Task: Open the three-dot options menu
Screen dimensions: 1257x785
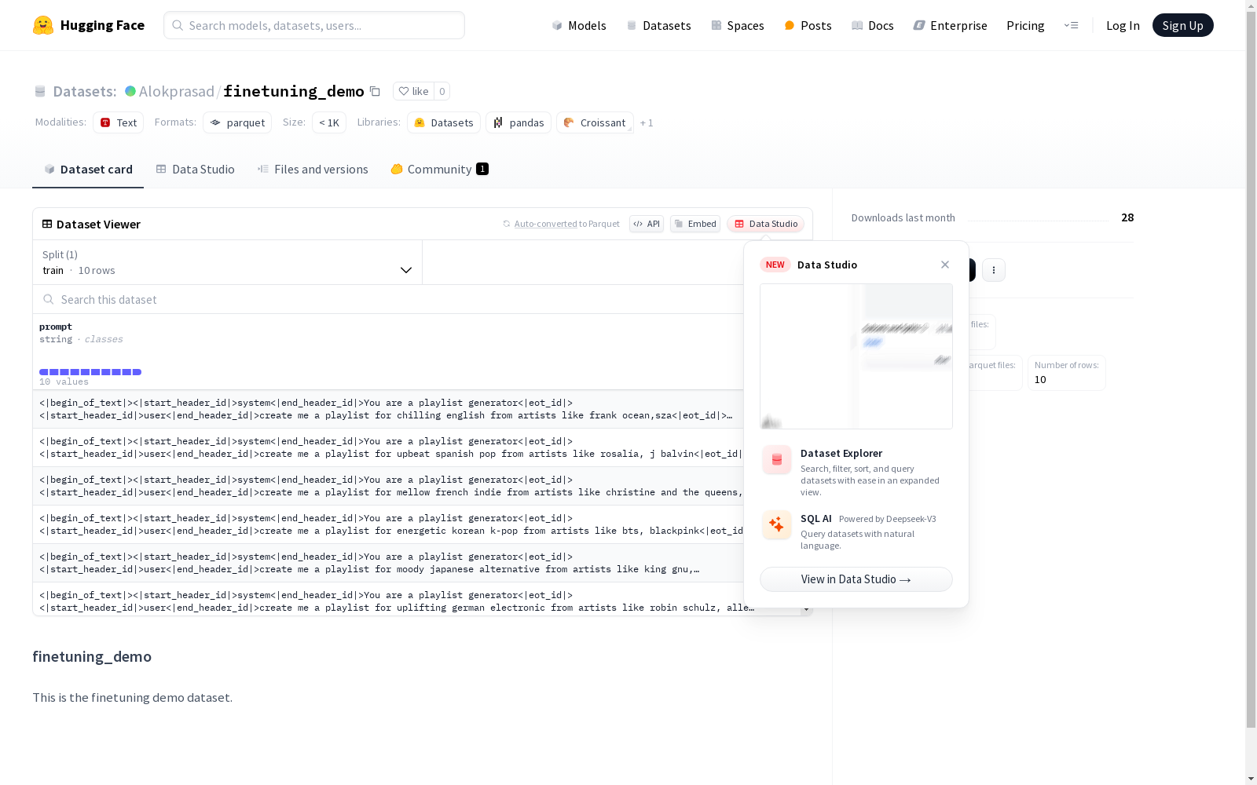Action: click(994, 270)
